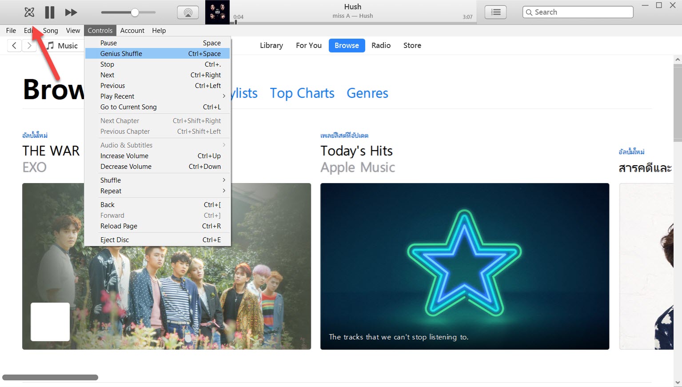This screenshot has width=682, height=387.
Task: Click the Genres link
Action: point(367,93)
